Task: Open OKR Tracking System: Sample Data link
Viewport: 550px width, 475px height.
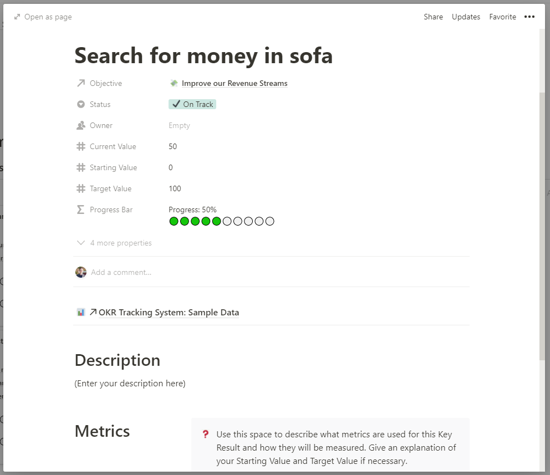Action: click(x=169, y=313)
